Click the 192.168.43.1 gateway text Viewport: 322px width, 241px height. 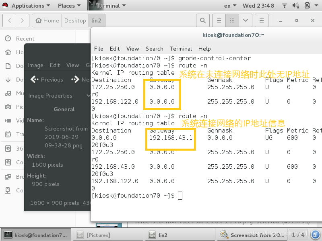pyautogui.click(x=171, y=137)
